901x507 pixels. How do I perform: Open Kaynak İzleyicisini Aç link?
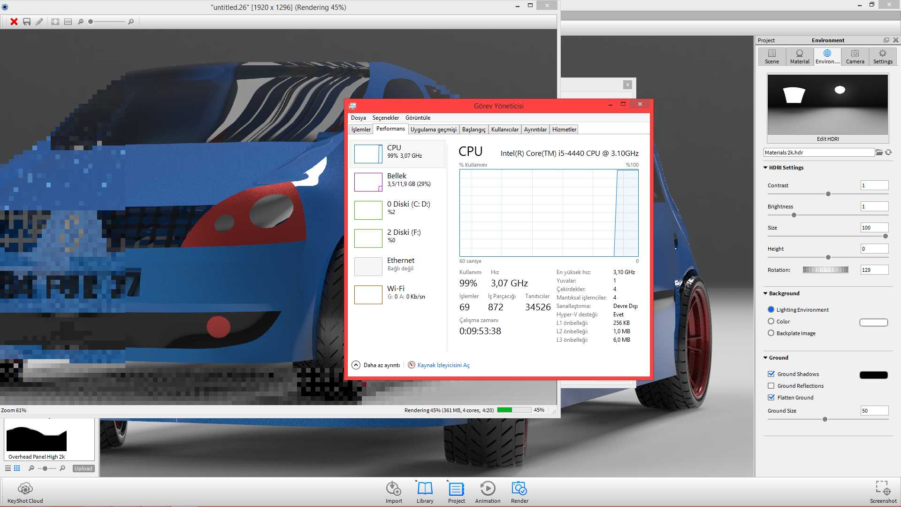(x=443, y=365)
